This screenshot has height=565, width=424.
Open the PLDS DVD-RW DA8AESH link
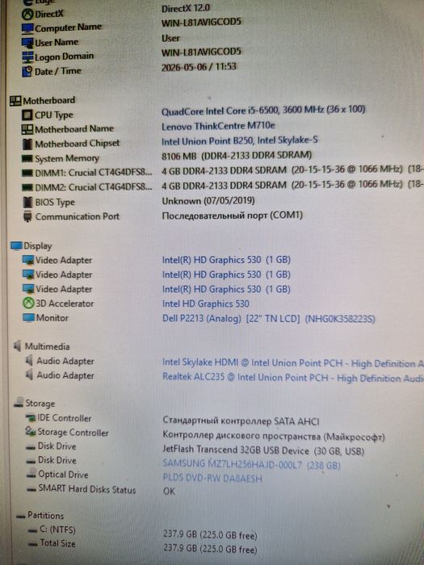[212, 479]
